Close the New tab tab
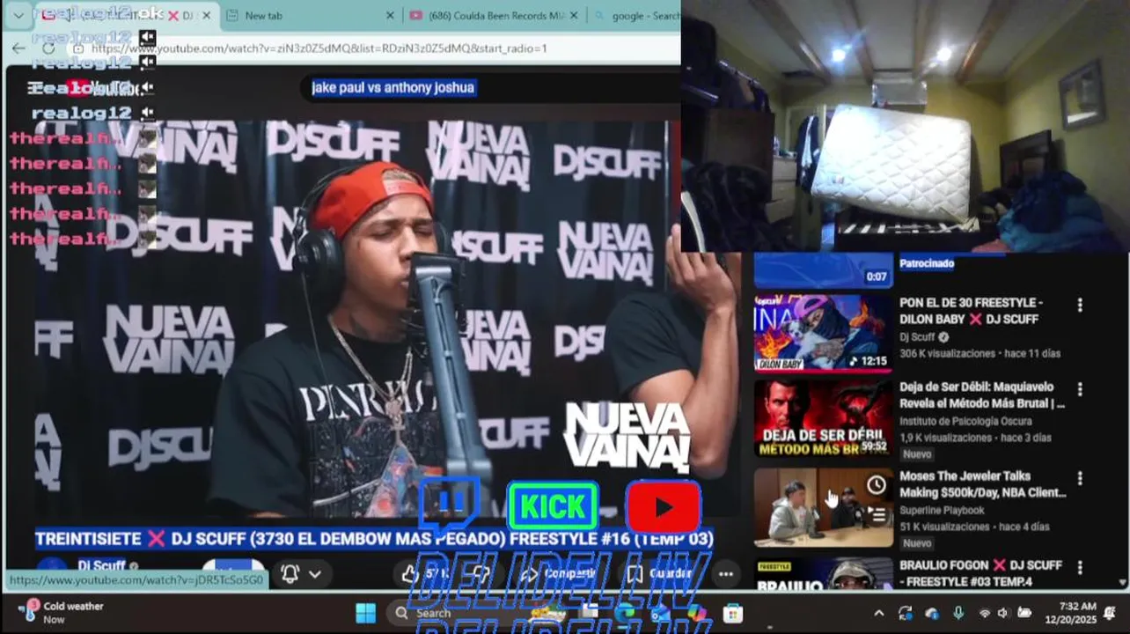Image resolution: width=1130 pixels, height=634 pixels. [x=390, y=16]
